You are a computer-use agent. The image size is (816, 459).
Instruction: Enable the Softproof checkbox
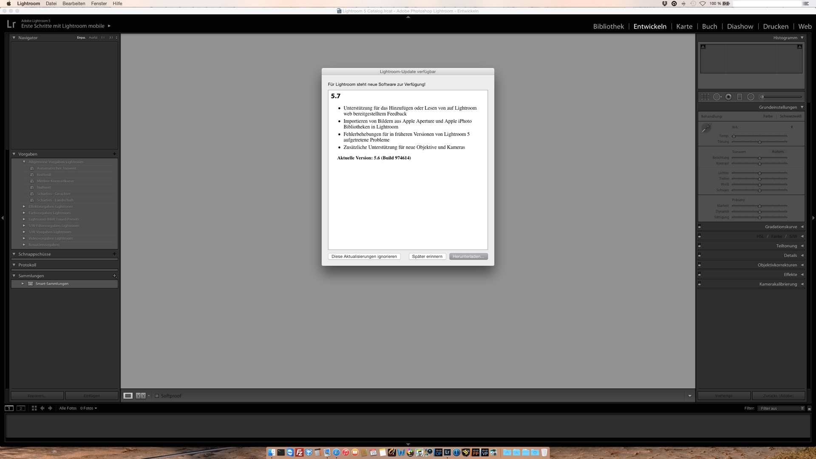157,396
